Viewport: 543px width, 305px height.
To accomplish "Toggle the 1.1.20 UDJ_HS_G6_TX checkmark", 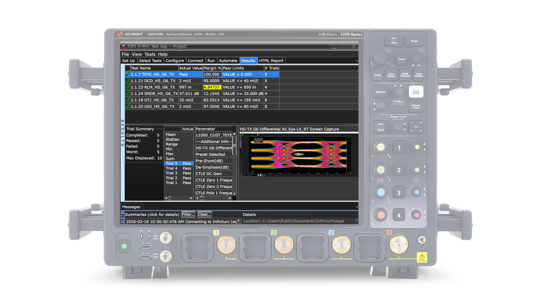I will click(128, 106).
